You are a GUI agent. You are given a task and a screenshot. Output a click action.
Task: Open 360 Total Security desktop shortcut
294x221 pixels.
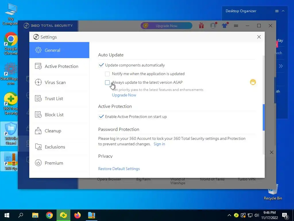11,103
